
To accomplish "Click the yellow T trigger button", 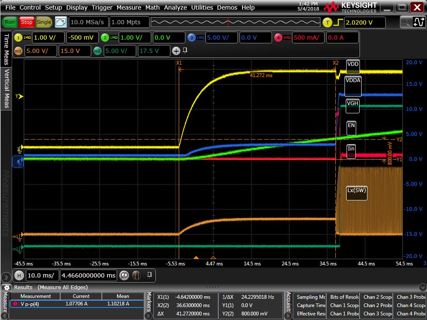I will pyautogui.click(x=327, y=22).
